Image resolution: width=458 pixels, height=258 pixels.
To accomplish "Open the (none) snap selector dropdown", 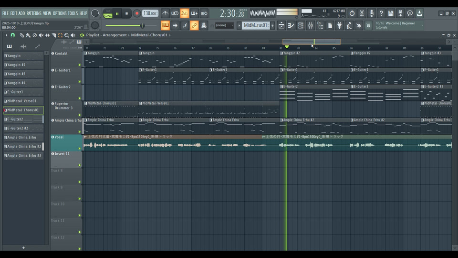I will click(224, 25).
